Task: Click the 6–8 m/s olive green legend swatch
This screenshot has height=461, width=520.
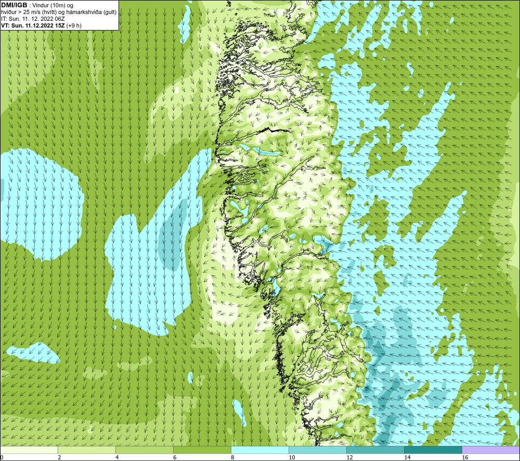Action: (202, 450)
